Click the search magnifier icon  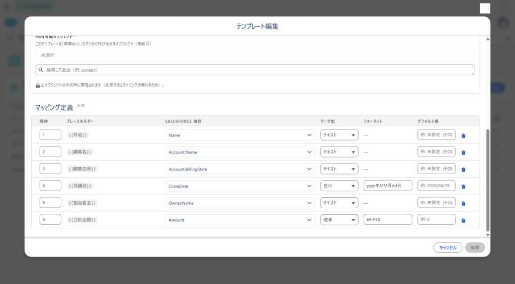pyautogui.click(x=41, y=70)
